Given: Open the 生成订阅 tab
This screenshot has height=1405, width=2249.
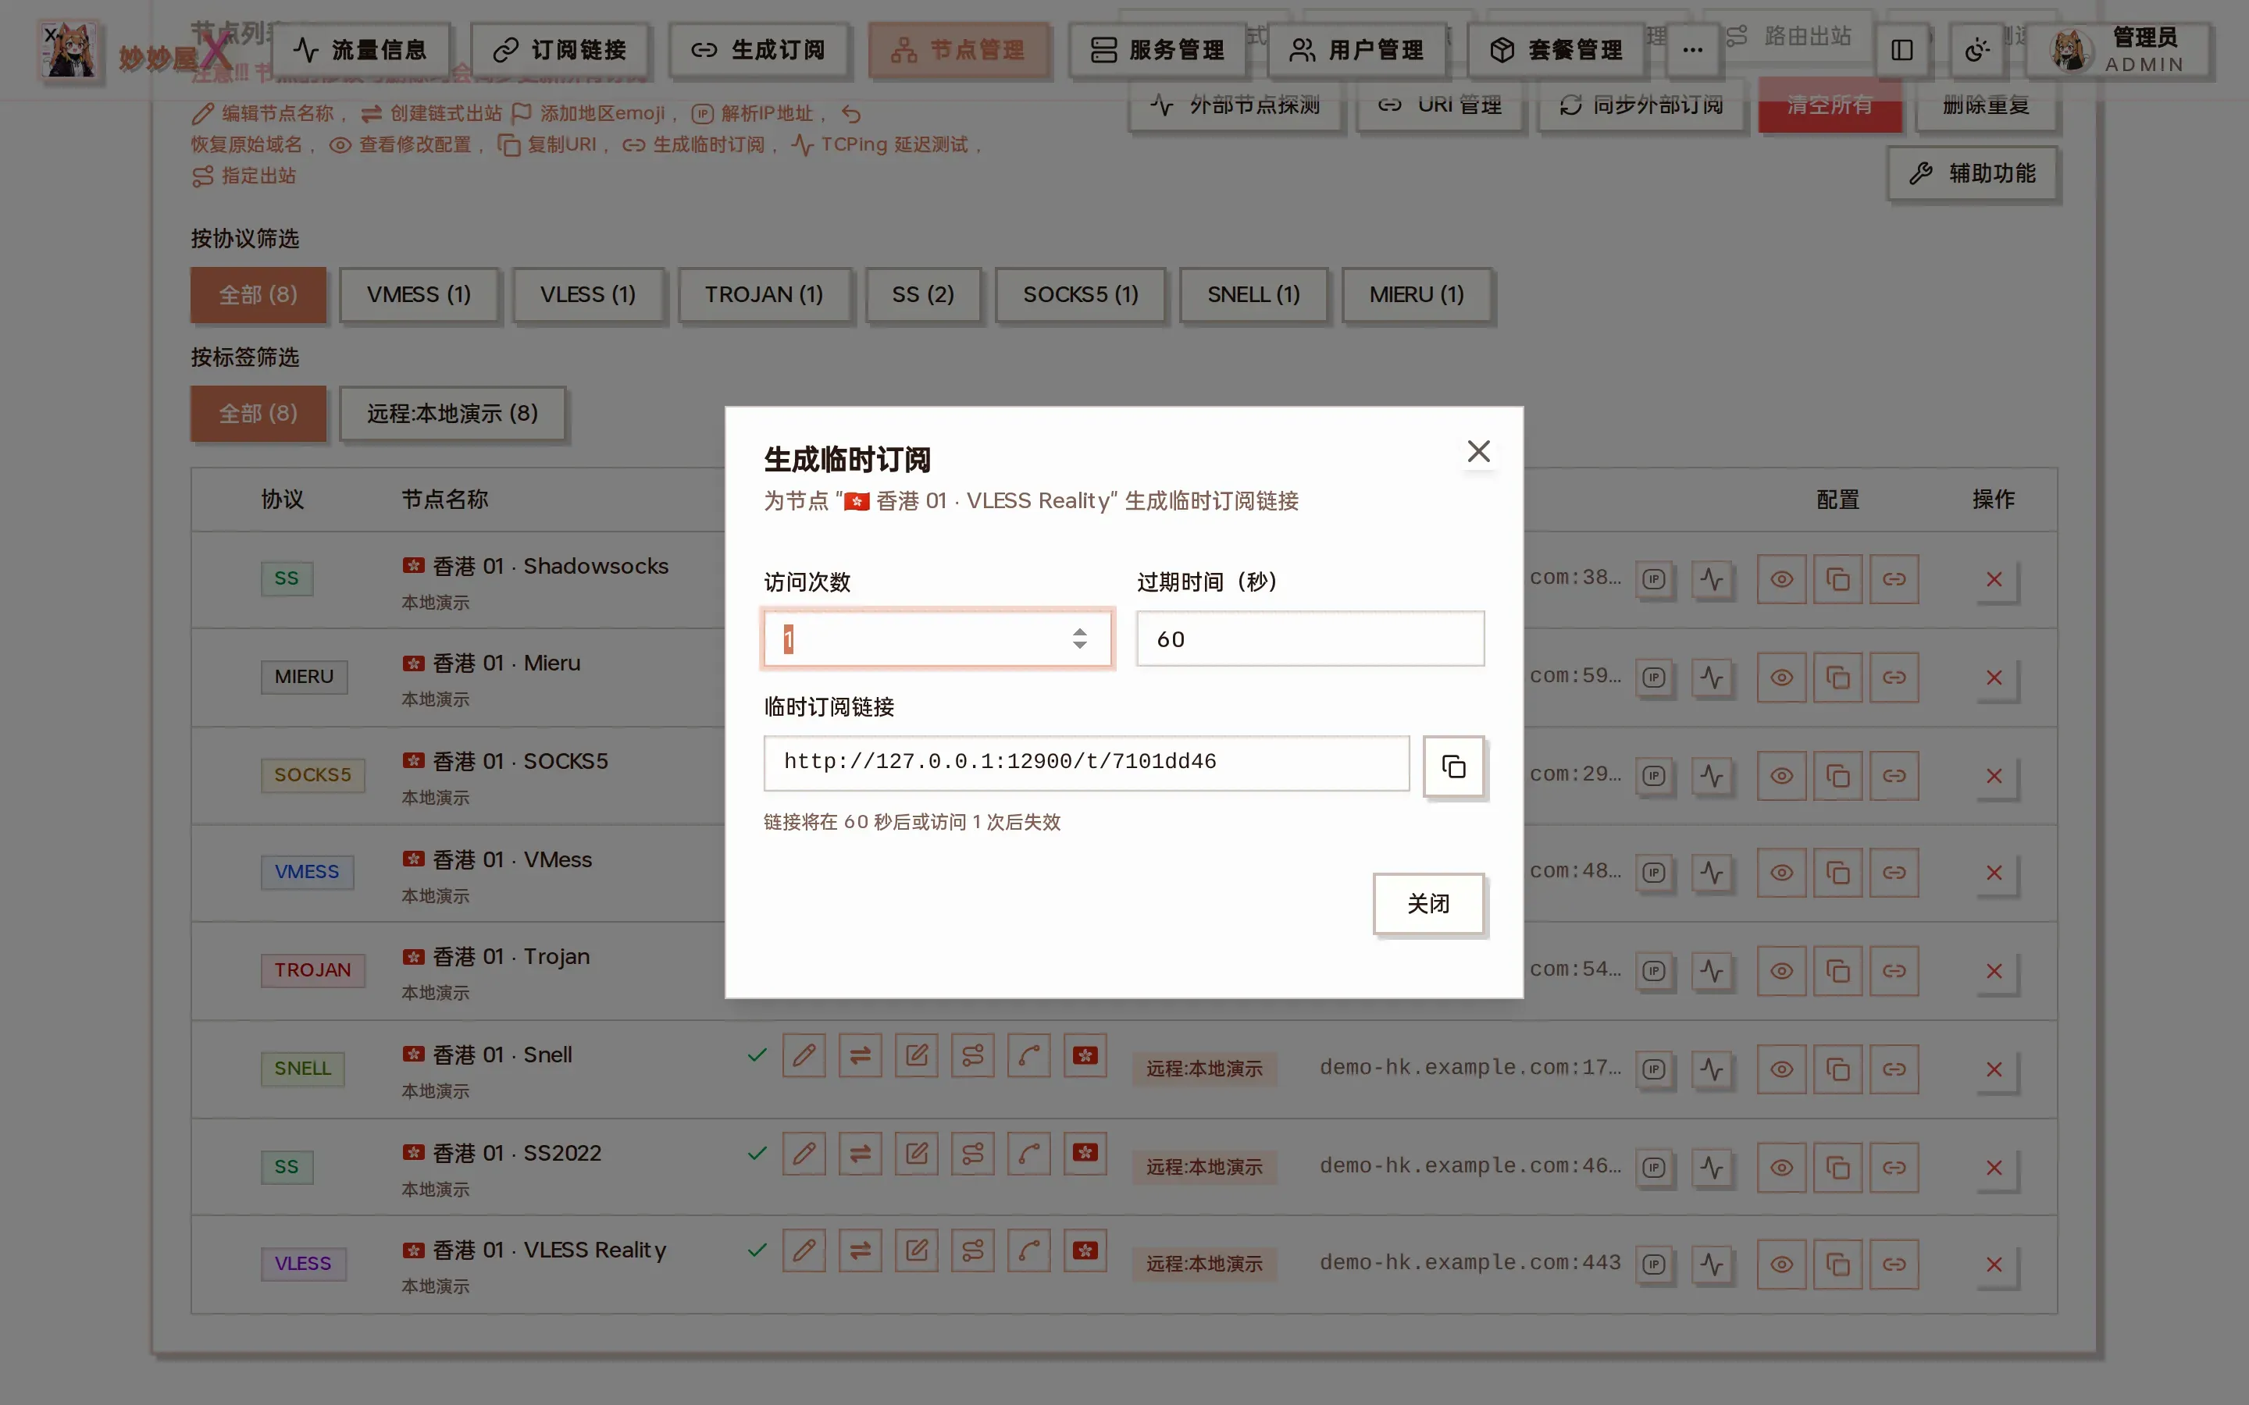Looking at the screenshot, I should (x=759, y=49).
